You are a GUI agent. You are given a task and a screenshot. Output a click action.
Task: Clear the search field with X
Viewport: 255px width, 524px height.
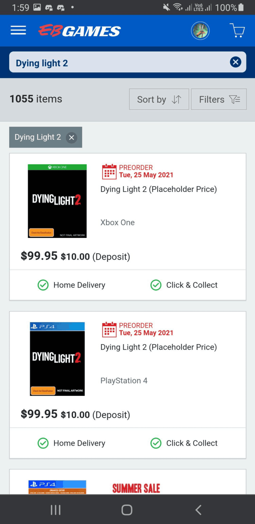click(x=235, y=62)
